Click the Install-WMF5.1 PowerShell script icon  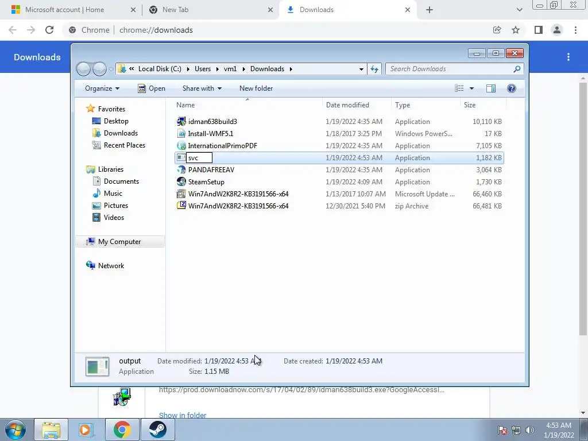[181, 133]
